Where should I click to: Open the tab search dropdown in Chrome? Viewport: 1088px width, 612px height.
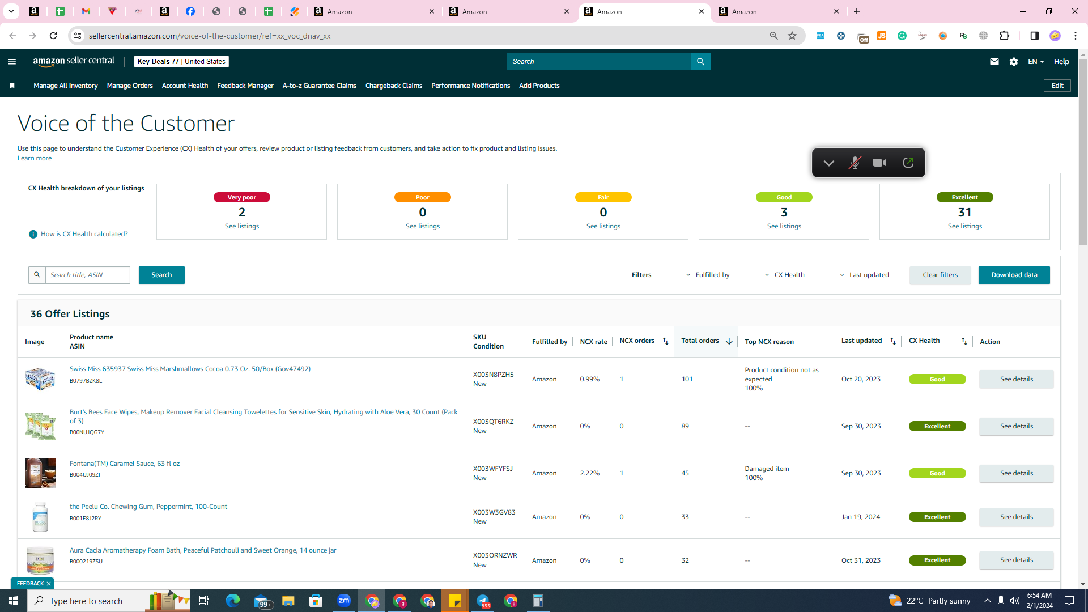point(11,11)
